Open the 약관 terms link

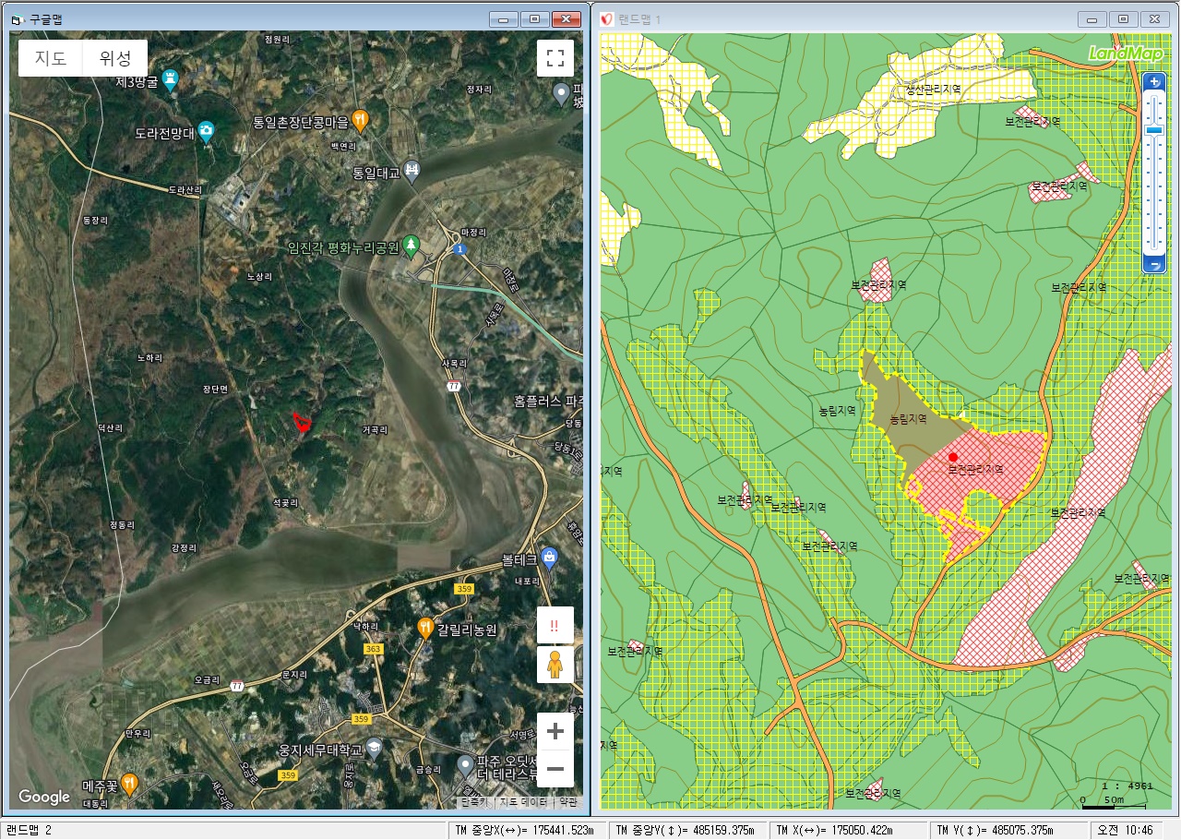[568, 802]
